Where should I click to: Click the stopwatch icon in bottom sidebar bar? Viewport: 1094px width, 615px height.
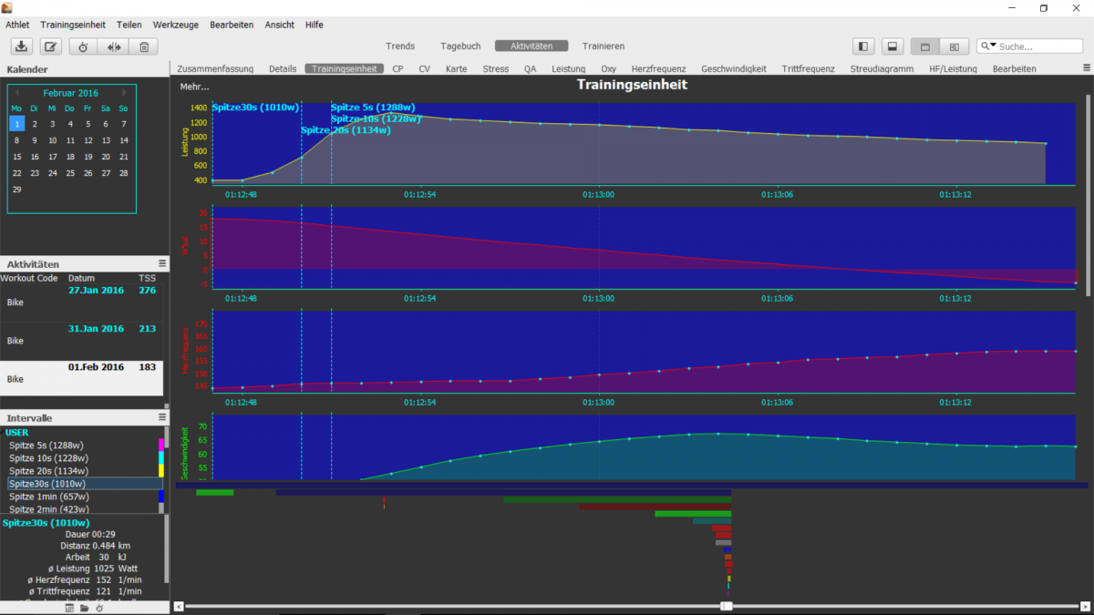(99, 608)
